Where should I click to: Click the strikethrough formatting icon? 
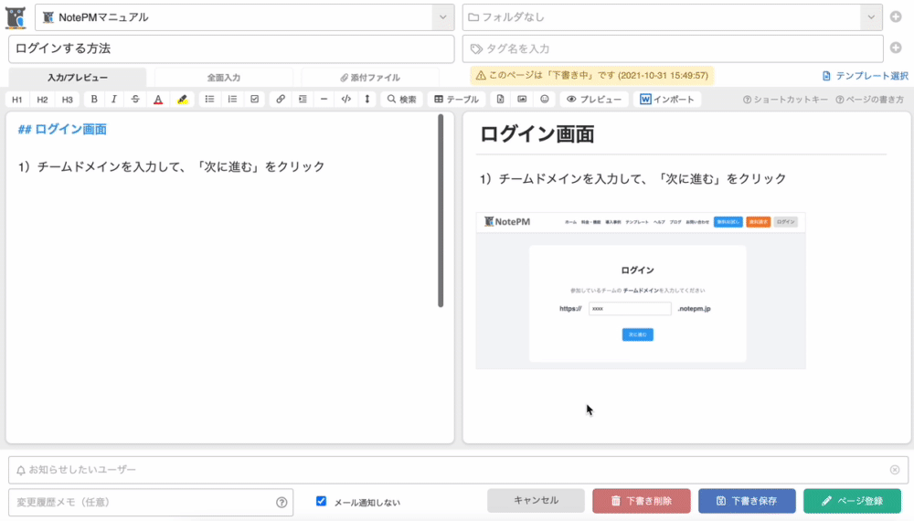[135, 99]
